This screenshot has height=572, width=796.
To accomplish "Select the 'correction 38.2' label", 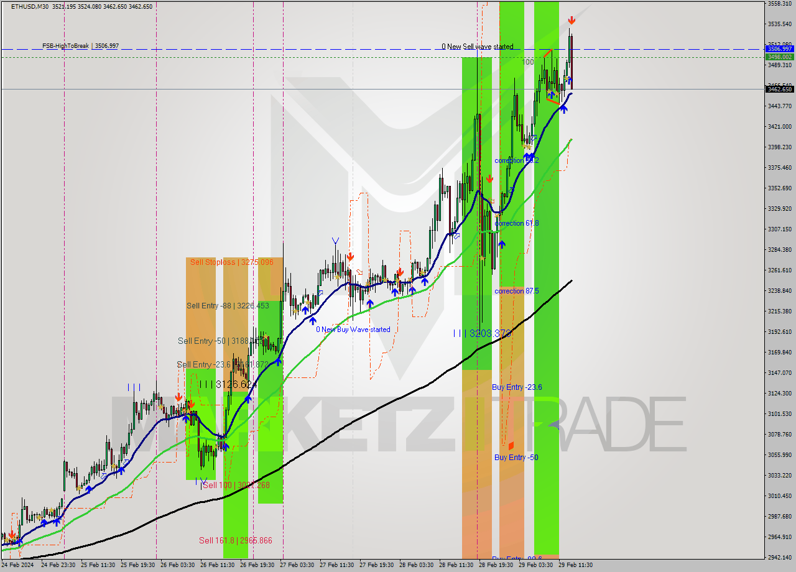I will coord(517,160).
